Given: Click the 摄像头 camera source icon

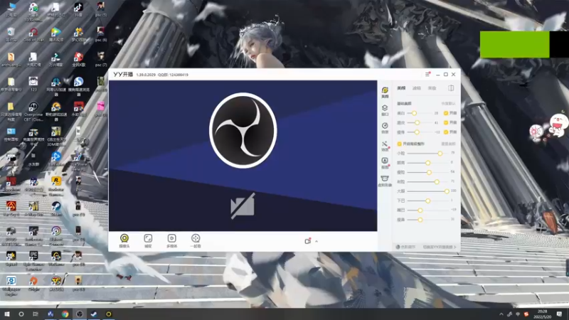Looking at the screenshot, I should [x=124, y=240].
